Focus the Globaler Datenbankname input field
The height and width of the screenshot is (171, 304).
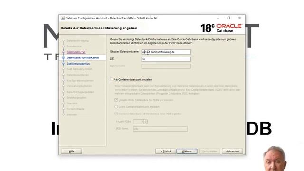pyautogui.click(x=166, y=52)
